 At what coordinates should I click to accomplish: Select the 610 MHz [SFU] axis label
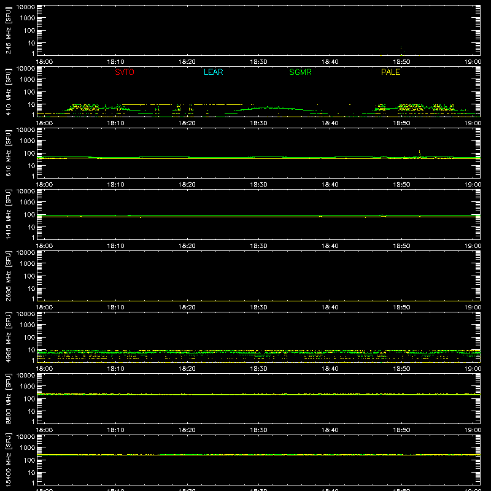[9, 153]
